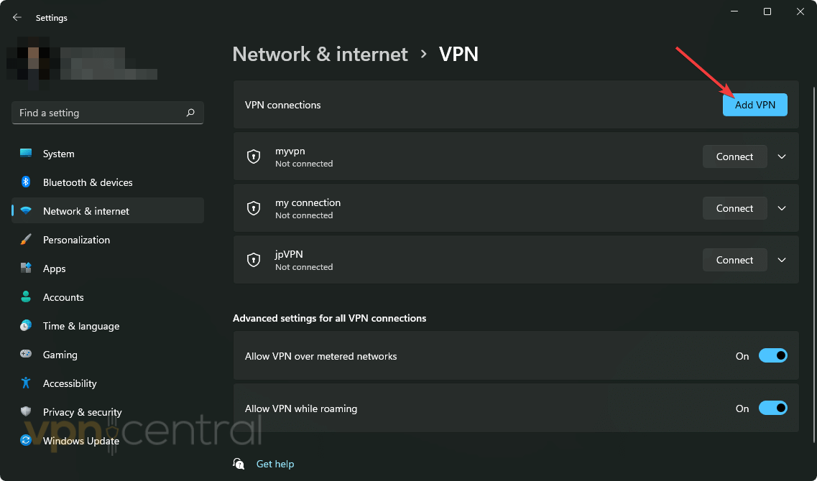Disable Allow VPN over metered networks
The image size is (817, 481).
pos(773,355)
